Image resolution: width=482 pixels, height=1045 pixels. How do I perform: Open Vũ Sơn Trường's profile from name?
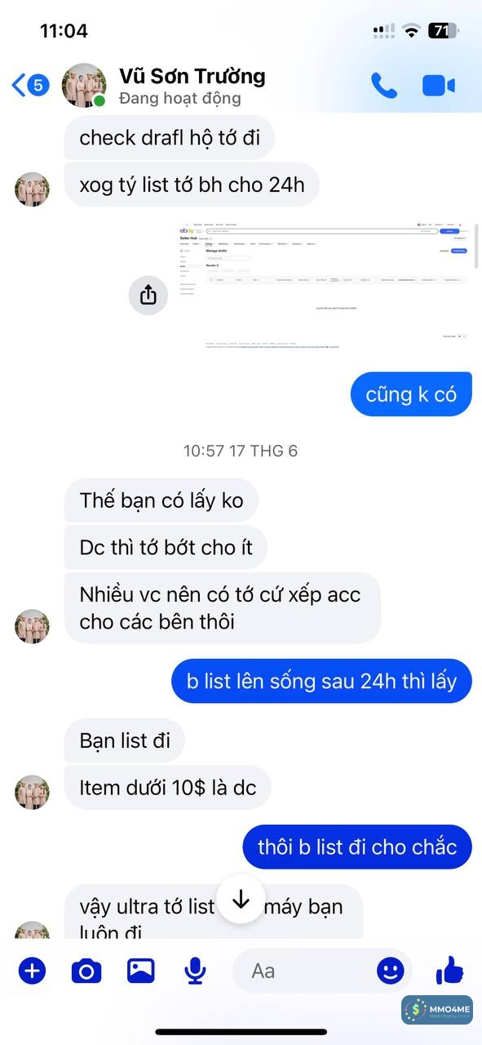(x=192, y=77)
